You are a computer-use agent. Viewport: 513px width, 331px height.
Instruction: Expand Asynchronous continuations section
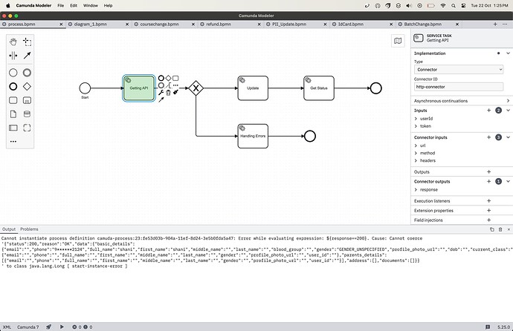click(x=508, y=101)
